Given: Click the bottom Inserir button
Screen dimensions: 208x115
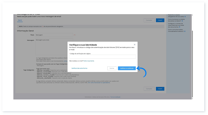Looking at the screenshot, I should pyautogui.click(x=160, y=89).
